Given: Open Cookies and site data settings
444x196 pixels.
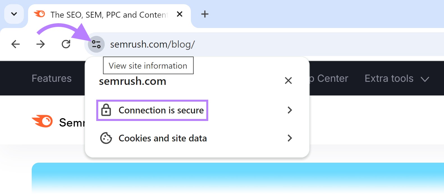Looking at the screenshot, I should tap(162, 138).
